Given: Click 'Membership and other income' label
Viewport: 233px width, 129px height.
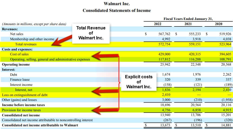Looking at the screenshot, I should tap(32, 39).
